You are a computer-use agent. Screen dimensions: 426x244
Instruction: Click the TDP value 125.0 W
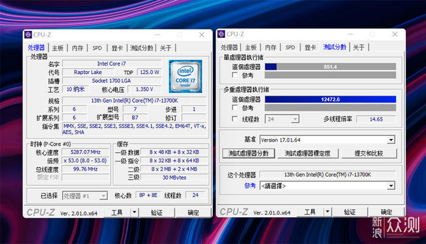[x=149, y=72]
